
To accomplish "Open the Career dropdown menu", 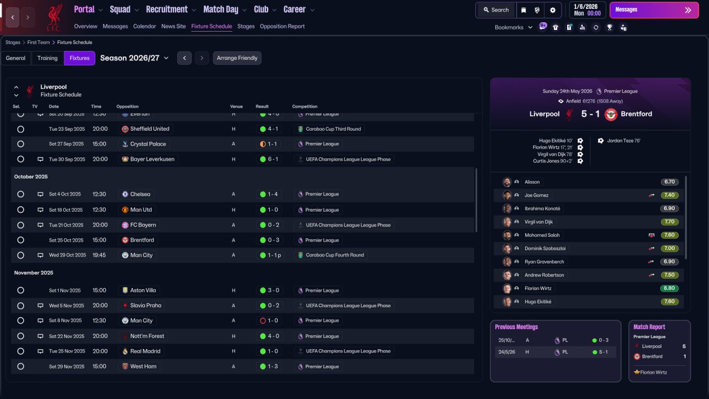I will click(x=299, y=9).
